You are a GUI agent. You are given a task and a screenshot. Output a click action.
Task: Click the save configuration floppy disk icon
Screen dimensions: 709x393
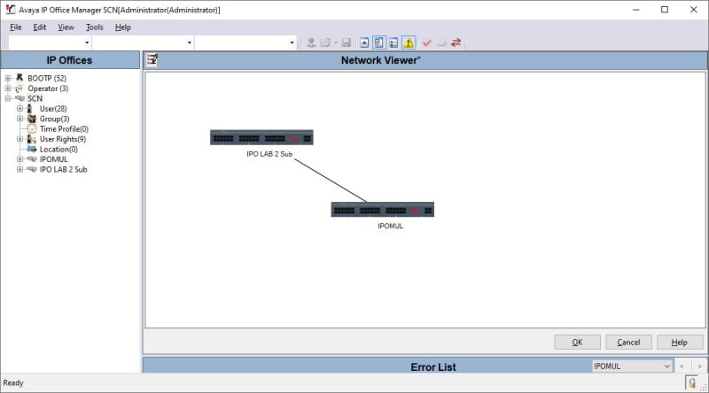click(347, 42)
